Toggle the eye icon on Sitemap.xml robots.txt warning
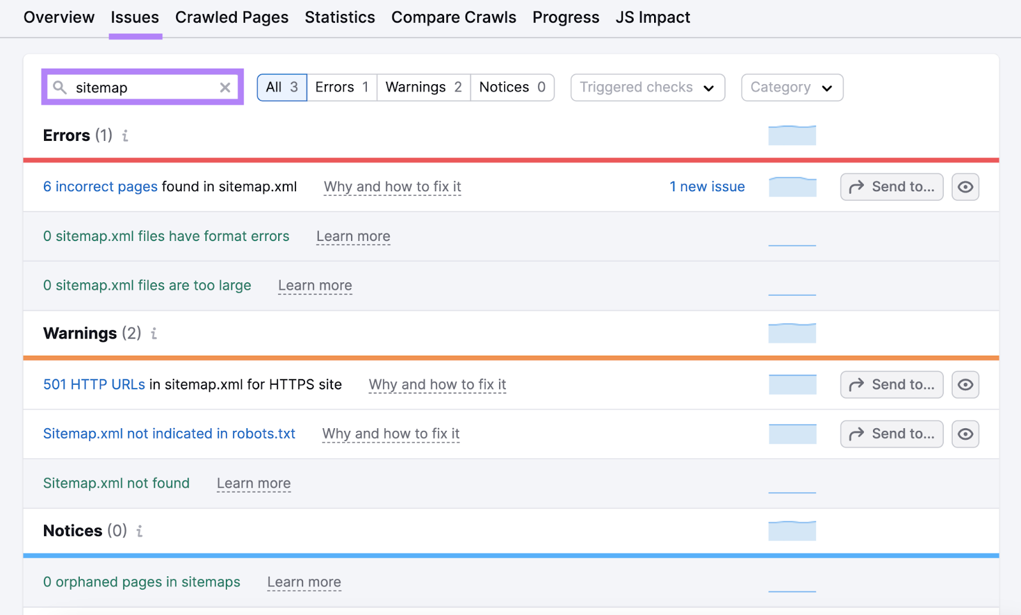 [x=965, y=434]
